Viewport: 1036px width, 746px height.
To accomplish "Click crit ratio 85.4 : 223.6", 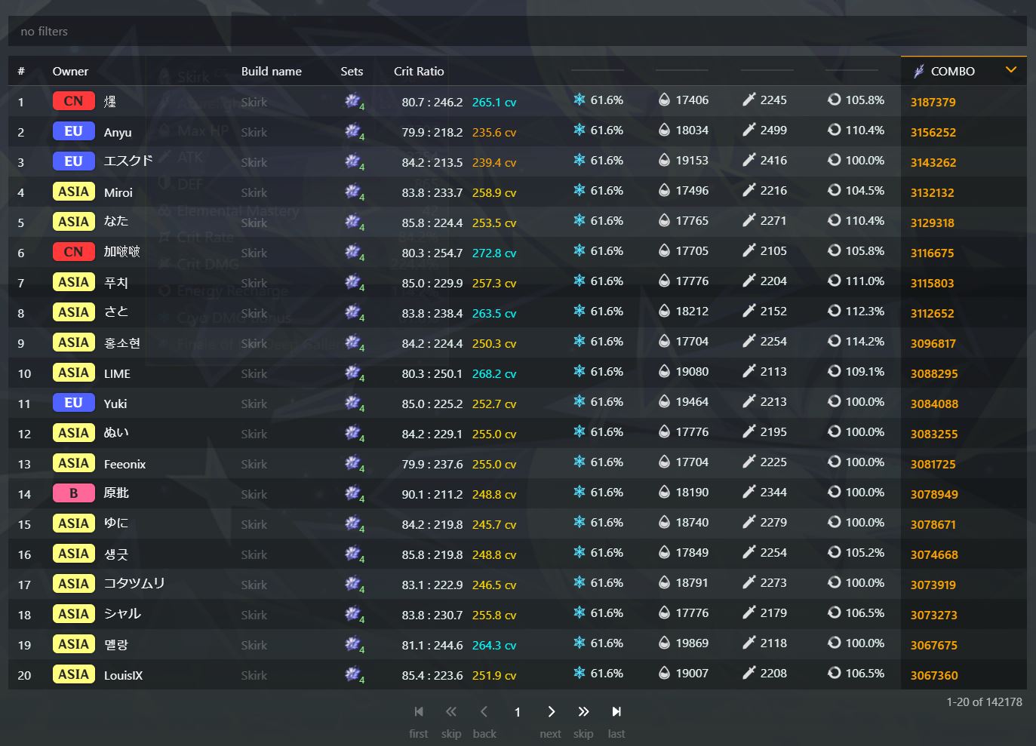I will 432,675.
